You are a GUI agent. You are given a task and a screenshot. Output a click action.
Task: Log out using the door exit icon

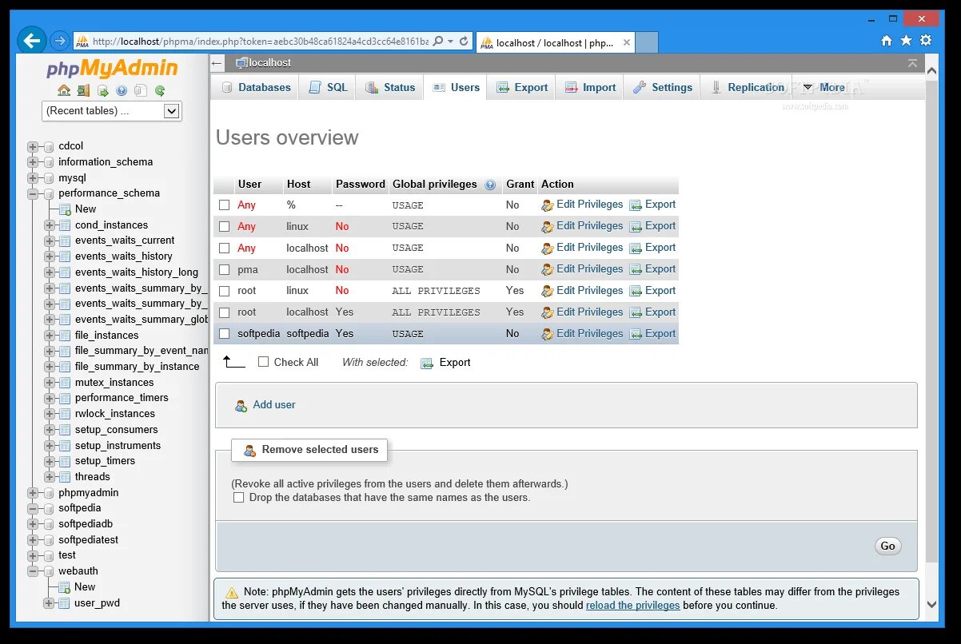pos(83,91)
